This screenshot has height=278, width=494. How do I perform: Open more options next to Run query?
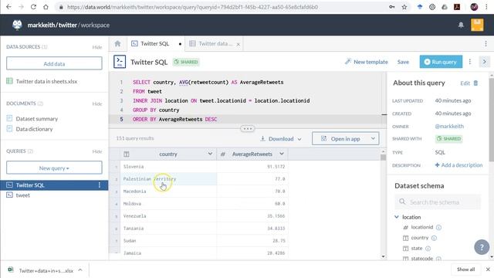(470, 62)
